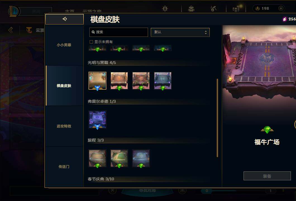Select the 弗雷尔卓德 arena thumbnail

[97, 120]
